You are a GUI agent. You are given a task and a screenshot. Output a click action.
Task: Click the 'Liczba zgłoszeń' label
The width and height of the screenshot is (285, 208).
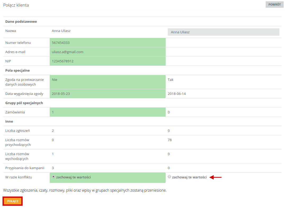point(18,131)
